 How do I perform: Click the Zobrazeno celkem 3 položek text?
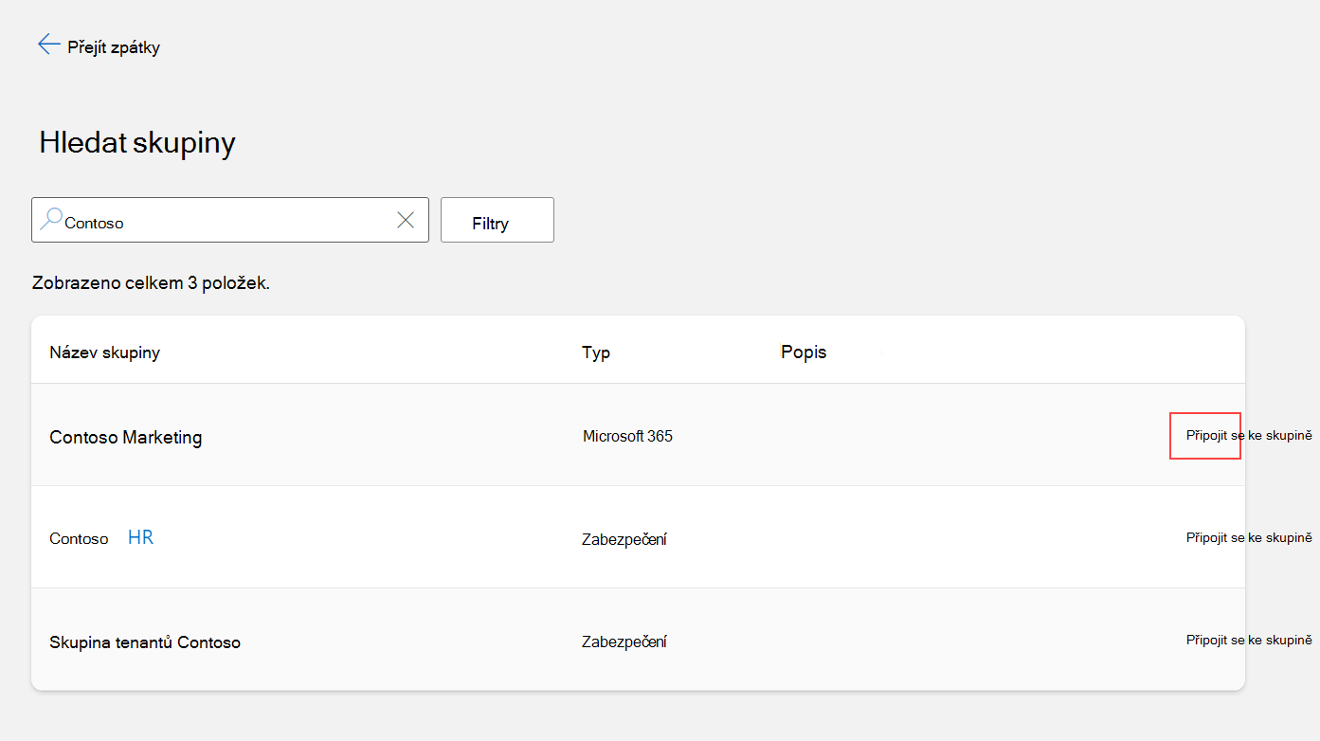pos(151,282)
